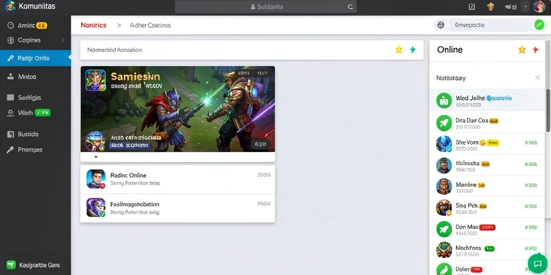Switch to the Adher Coarinos tab
This screenshot has height=275, width=551.
[x=151, y=25]
